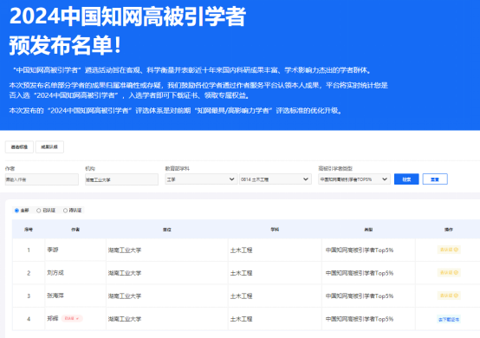This screenshot has width=480, height=338.
Task: Click serial number 4 in the table
Action: pos(29,319)
